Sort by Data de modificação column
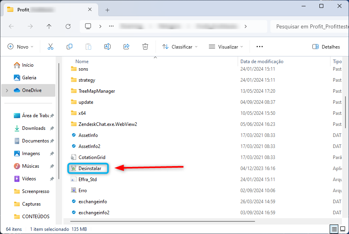349x234 pixels. tap(262, 62)
